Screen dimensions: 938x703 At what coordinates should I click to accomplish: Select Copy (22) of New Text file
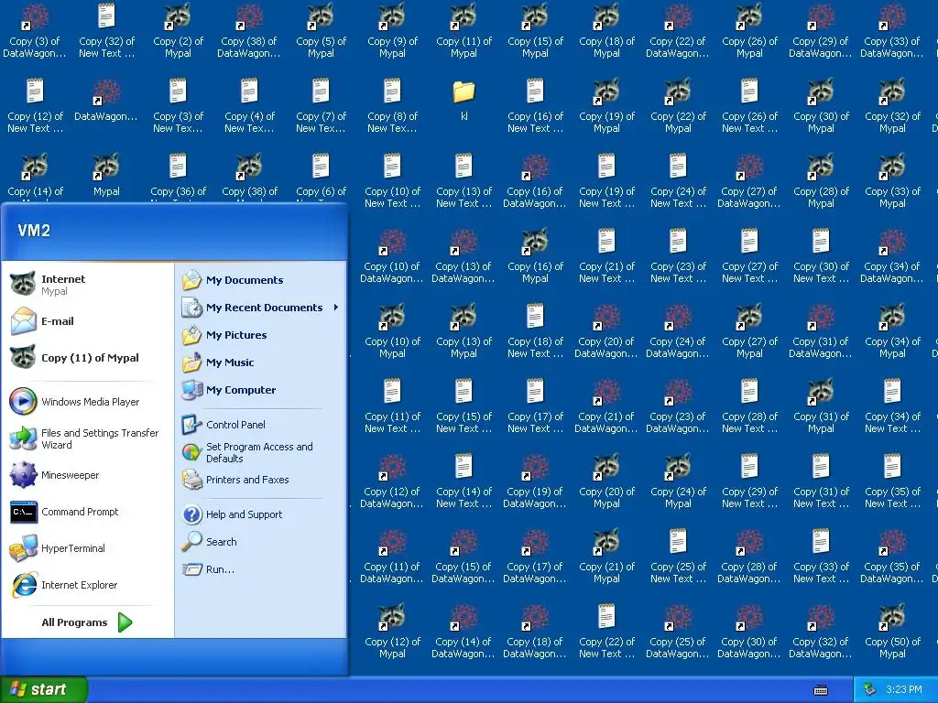[606, 631]
